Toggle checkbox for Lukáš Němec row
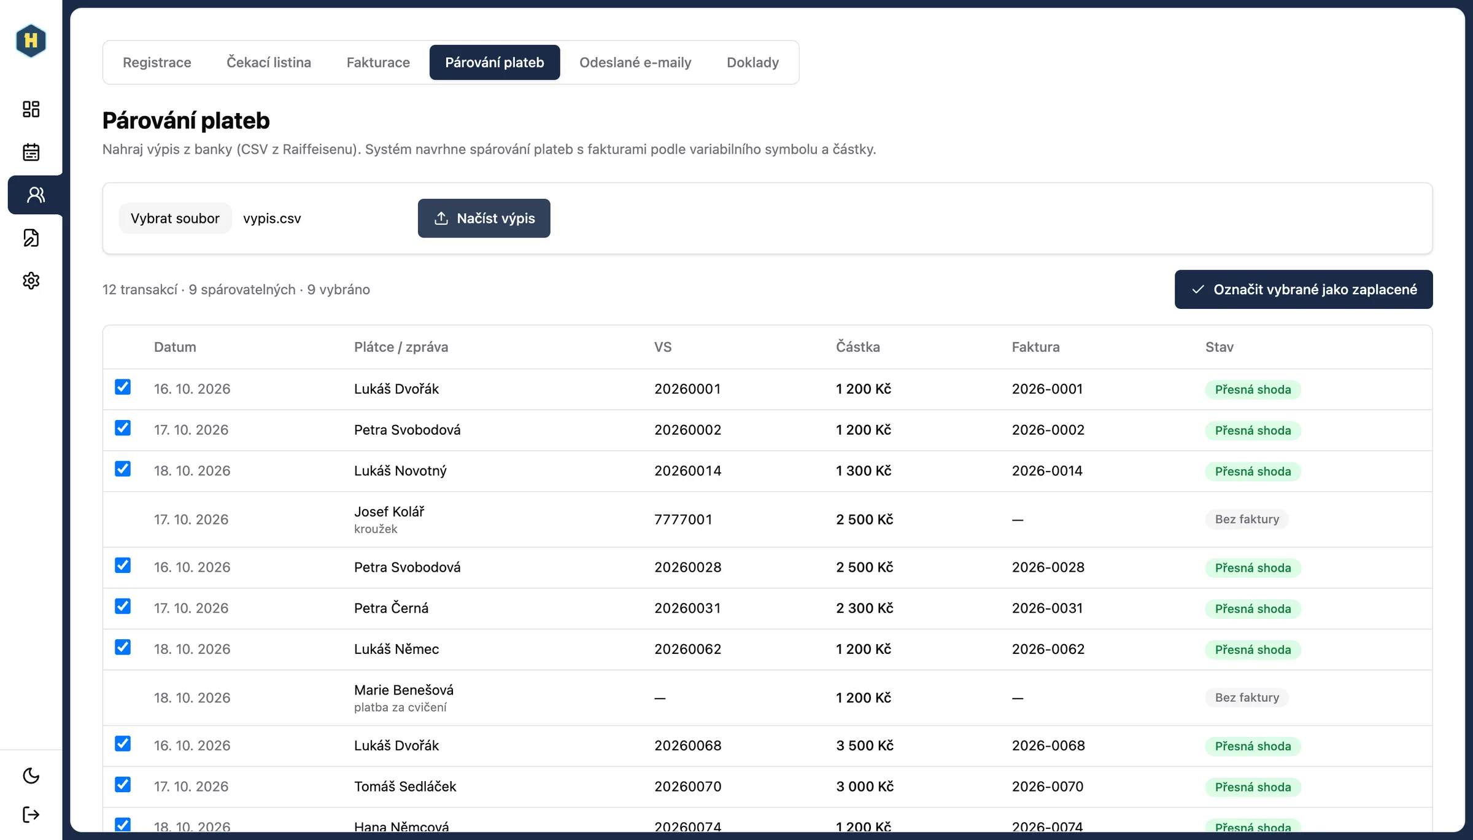 pyautogui.click(x=123, y=647)
